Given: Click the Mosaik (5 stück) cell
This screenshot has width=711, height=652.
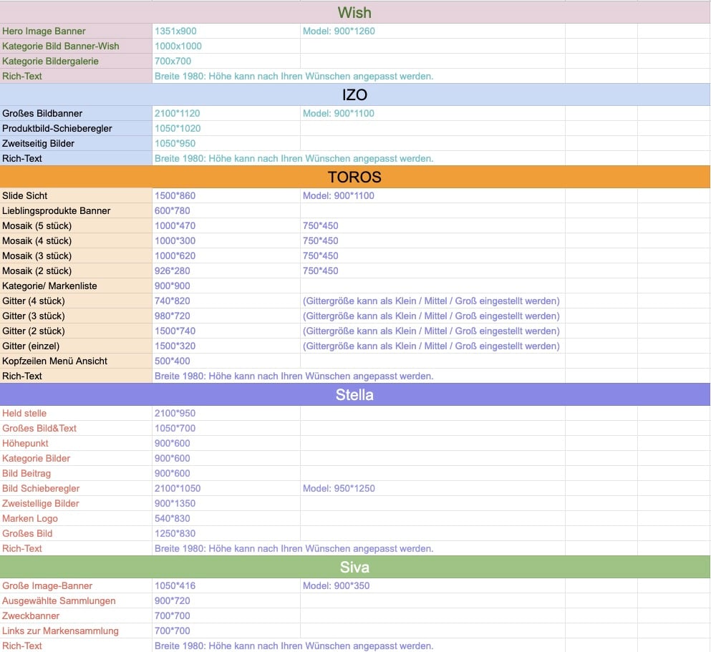Looking at the screenshot, I should click(76, 225).
